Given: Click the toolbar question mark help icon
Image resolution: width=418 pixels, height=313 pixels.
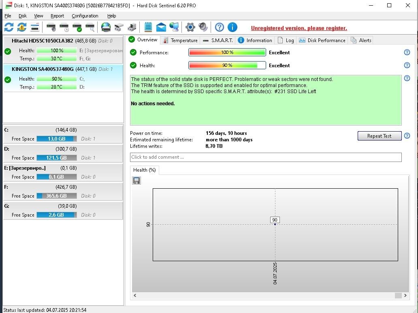Looking at the screenshot, I should coord(220,27).
